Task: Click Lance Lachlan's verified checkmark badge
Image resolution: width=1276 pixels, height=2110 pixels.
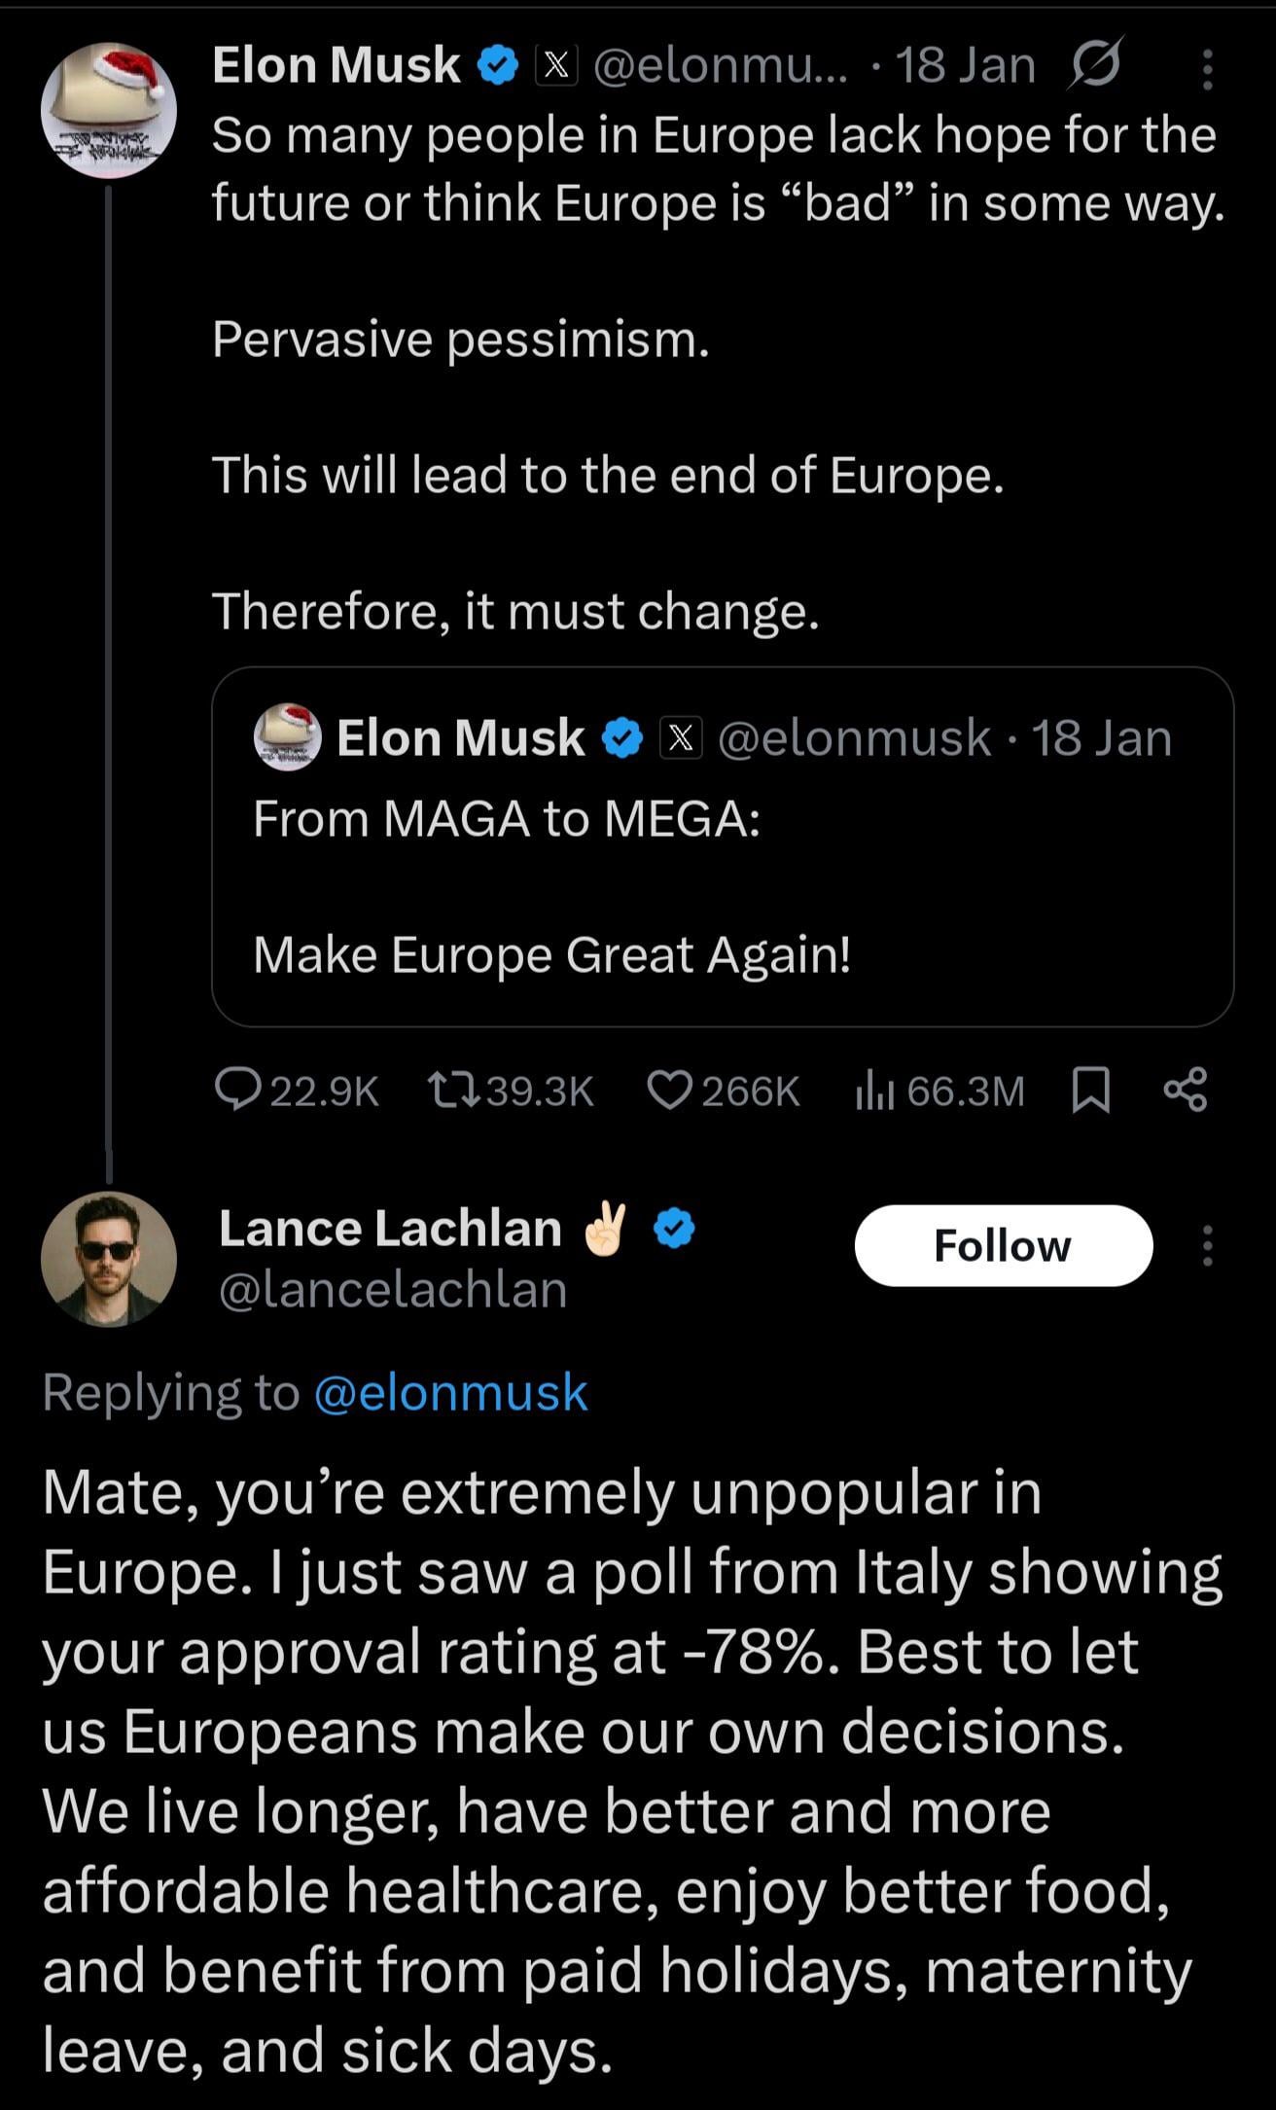Action: coord(674,1228)
